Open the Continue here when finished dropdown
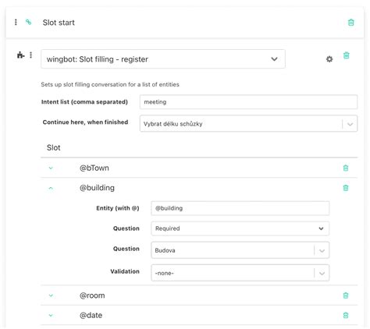The width and height of the screenshot is (370, 329). point(248,124)
